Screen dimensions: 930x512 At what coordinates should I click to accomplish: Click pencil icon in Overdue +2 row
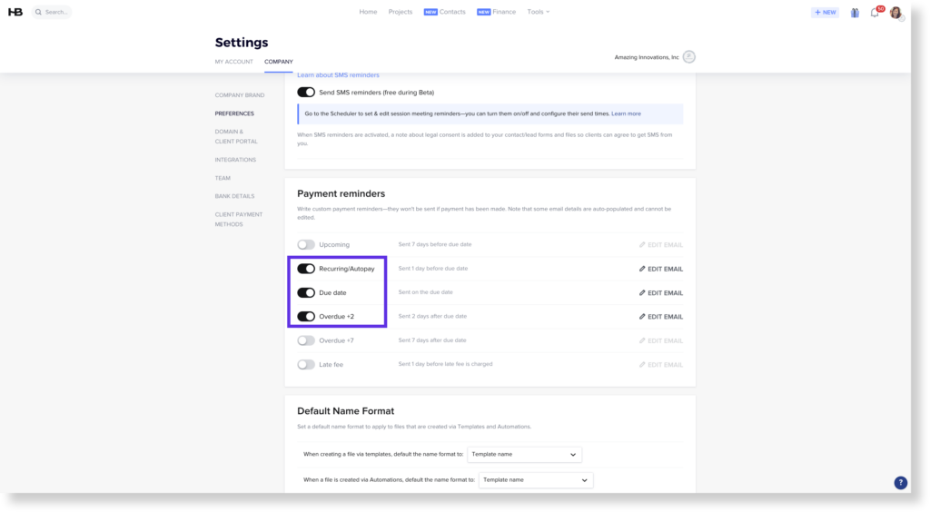[642, 317]
